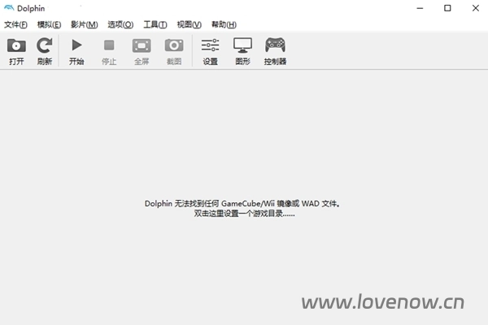
Task: Open the 影片(M) menu
Action: [85, 24]
